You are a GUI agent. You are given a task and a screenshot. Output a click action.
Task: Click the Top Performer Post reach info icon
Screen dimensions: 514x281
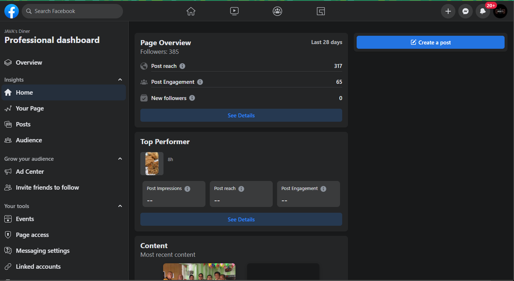241,189
